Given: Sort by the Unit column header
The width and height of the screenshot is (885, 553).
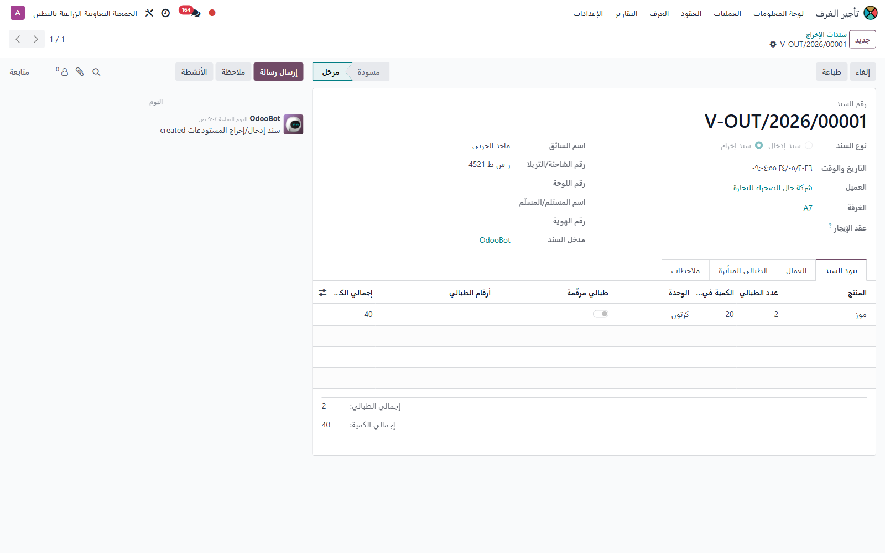Looking at the screenshot, I should pyautogui.click(x=679, y=293).
